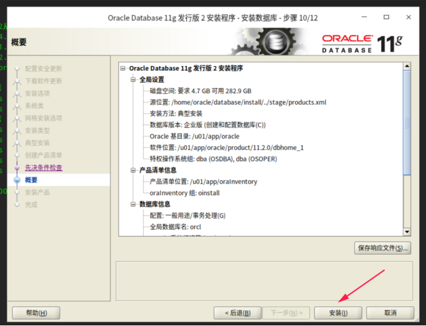Click the 特权操作系统组: dba row
426x326 pixels.
pyautogui.click(x=213, y=159)
